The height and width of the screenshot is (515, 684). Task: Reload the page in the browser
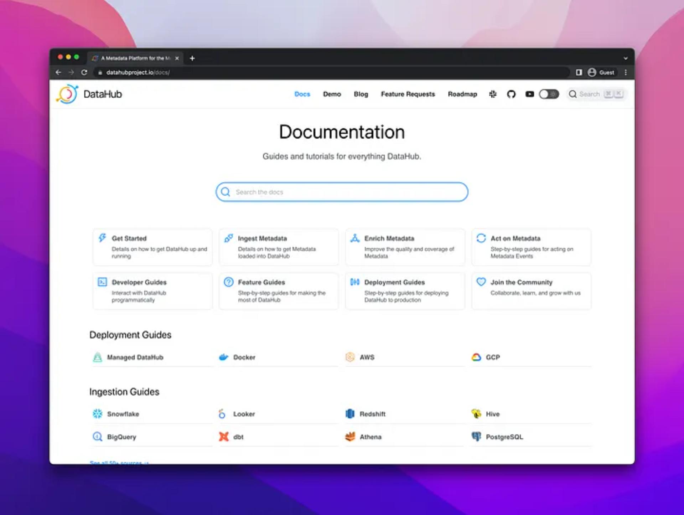point(84,72)
